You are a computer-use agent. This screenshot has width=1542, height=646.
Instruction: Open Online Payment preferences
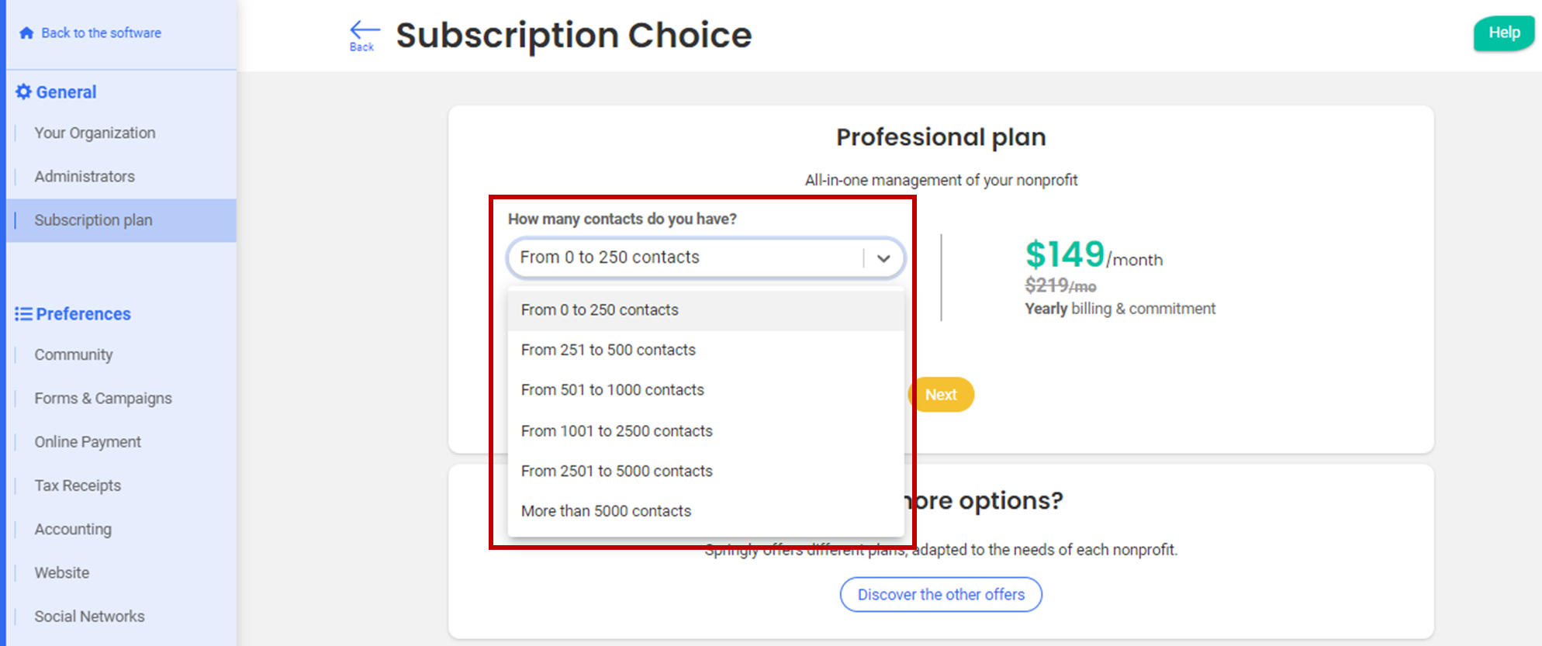[x=88, y=442]
